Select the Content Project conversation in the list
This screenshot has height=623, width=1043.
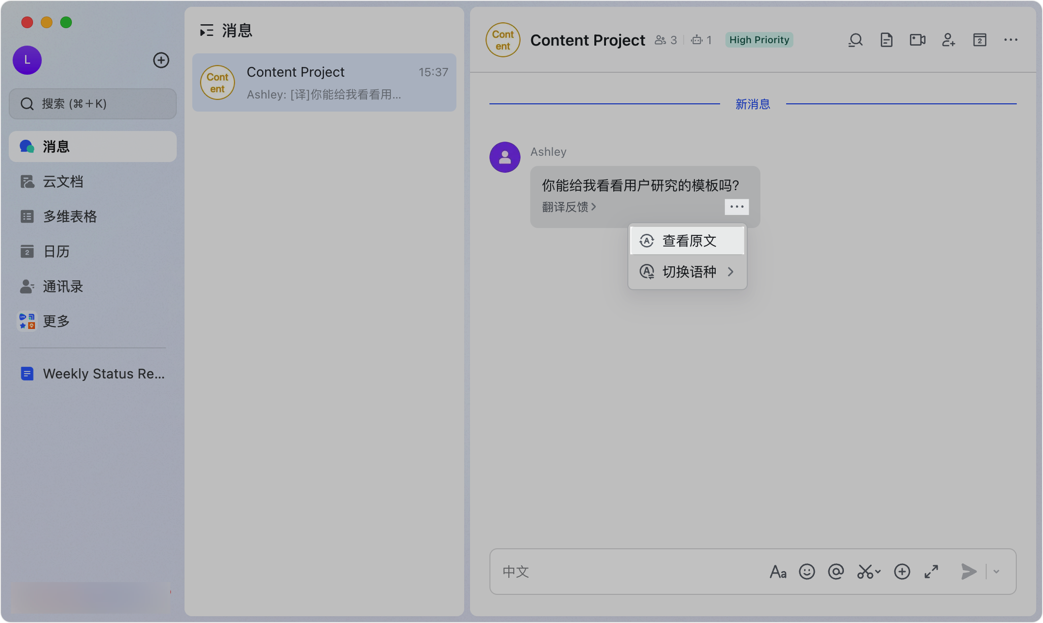[324, 82]
